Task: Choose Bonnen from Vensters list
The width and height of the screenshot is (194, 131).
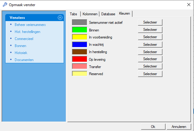Action: (20, 46)
